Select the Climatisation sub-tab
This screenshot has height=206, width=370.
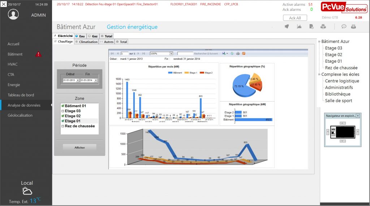click(x=86, y=42)
